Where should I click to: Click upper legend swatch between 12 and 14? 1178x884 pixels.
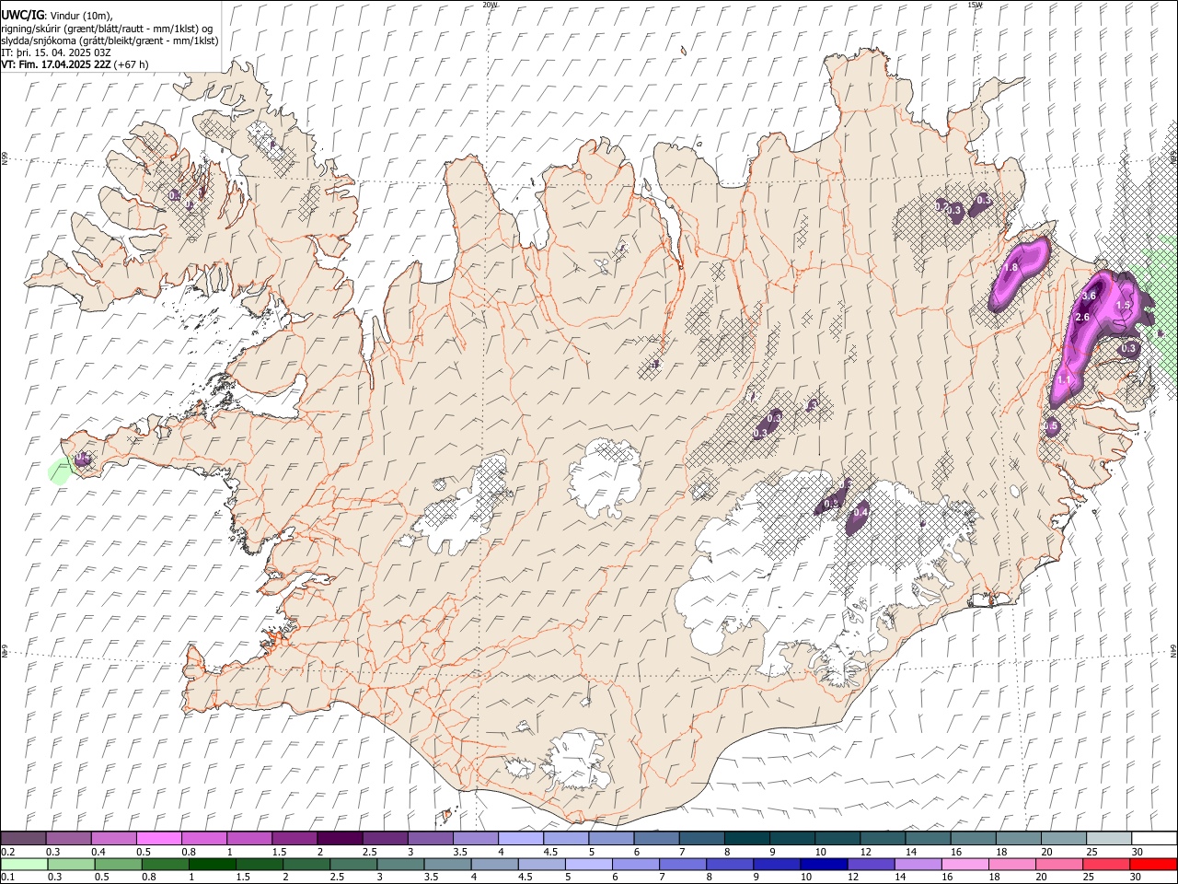[881, 838]
